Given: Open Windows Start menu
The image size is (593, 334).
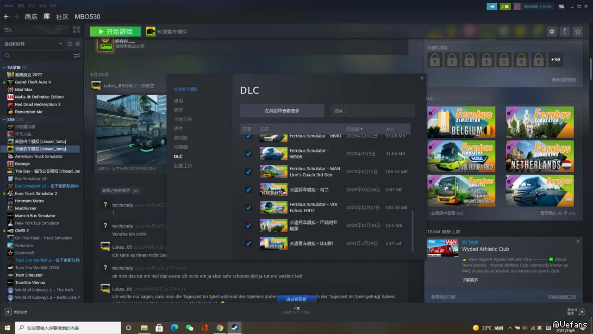Looking at the screenshot, I should 7,328.
